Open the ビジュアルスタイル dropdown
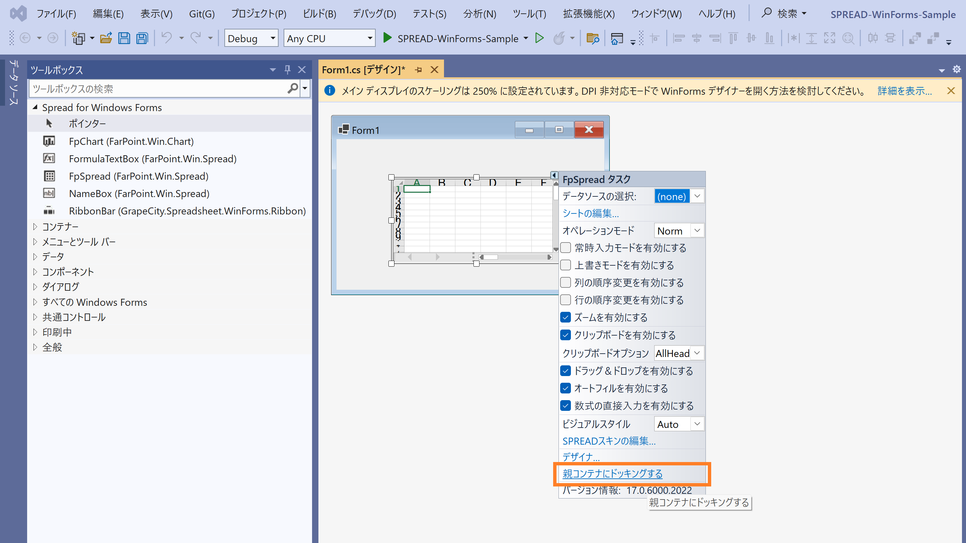 tap(697, 424)
